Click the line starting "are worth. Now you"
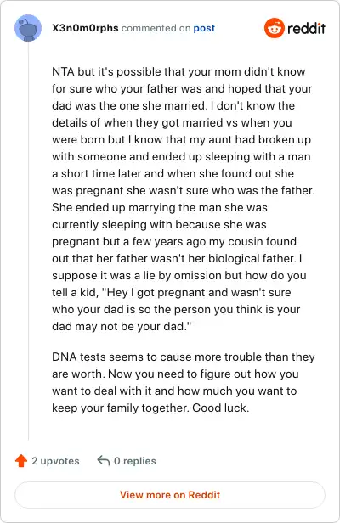 175,374
